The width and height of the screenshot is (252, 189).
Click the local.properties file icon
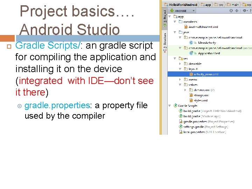181,132
